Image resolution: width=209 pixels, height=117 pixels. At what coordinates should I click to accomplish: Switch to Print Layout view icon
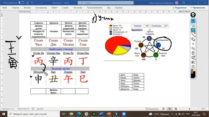[169, 109]
